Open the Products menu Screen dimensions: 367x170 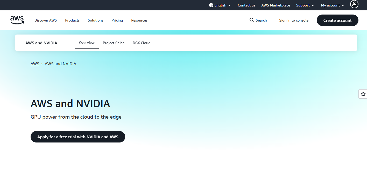pos(72,20)
